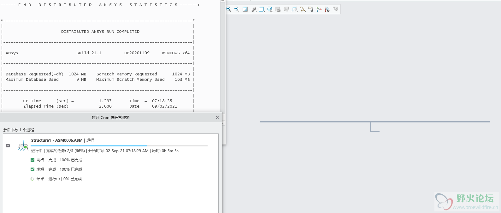This screenshot has width=501, height=213.
Task: Open the datum display filters icon
Action: coord(303,9)
